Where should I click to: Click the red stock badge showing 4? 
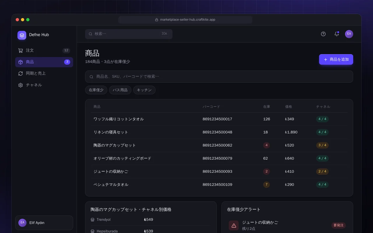(x=266, y=145)
